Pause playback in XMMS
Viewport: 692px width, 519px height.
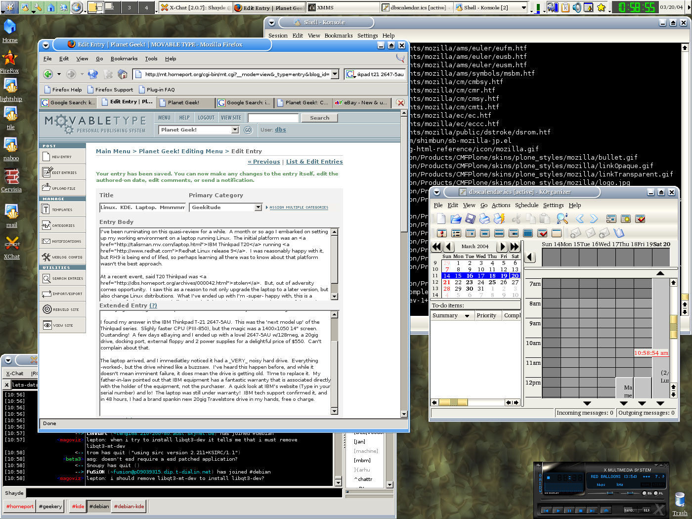point(569,511)
